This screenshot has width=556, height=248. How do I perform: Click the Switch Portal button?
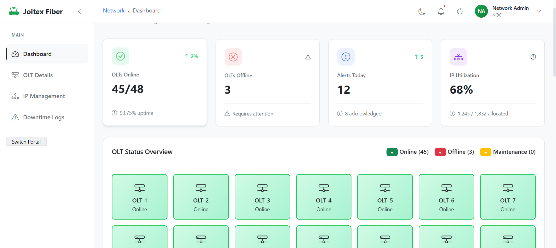click(x=26, y=142)
